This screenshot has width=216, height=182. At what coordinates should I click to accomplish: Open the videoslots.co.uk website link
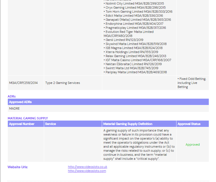tap(87, 167)
